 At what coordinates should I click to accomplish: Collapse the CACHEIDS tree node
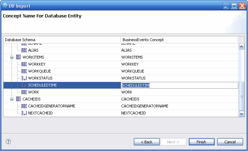[12, 99]
